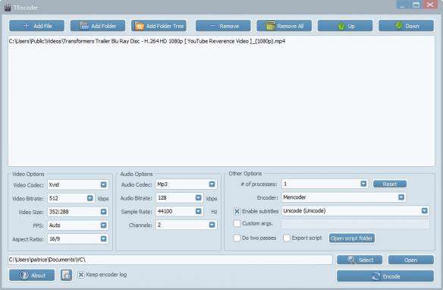The image size is (443, 290).
Task: Open the Audio Codec dropdown
Action: coord(212,184)
